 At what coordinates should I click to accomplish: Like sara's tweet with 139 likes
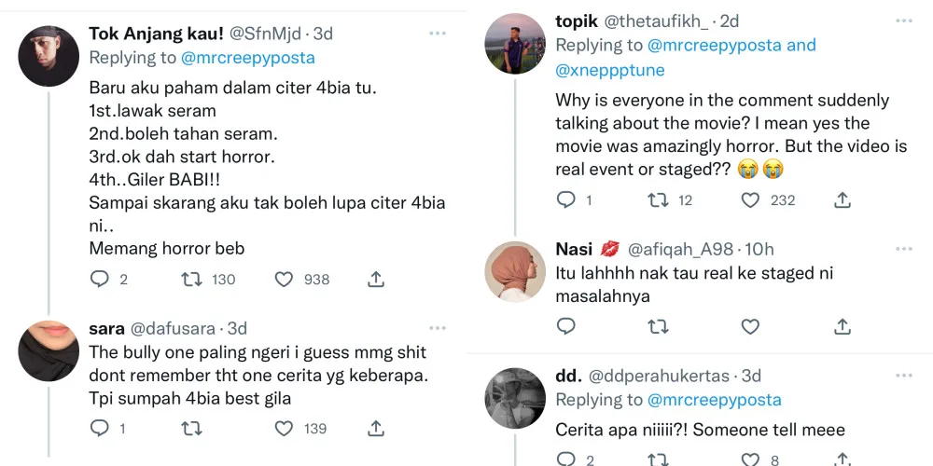click(285, 428)
